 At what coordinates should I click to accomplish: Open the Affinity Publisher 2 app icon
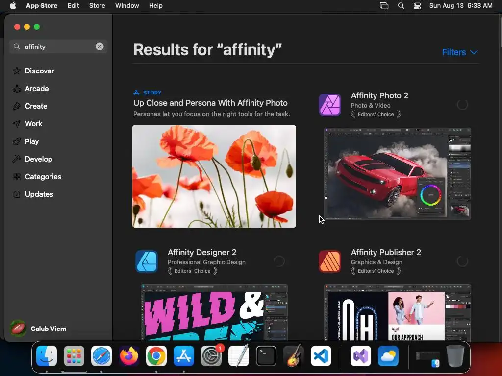coord(330,261)
